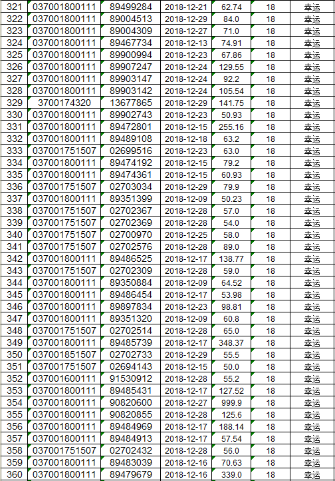Select the date cell in row 321
Screen dimensions: 335x481
click(x=186, y=7)
